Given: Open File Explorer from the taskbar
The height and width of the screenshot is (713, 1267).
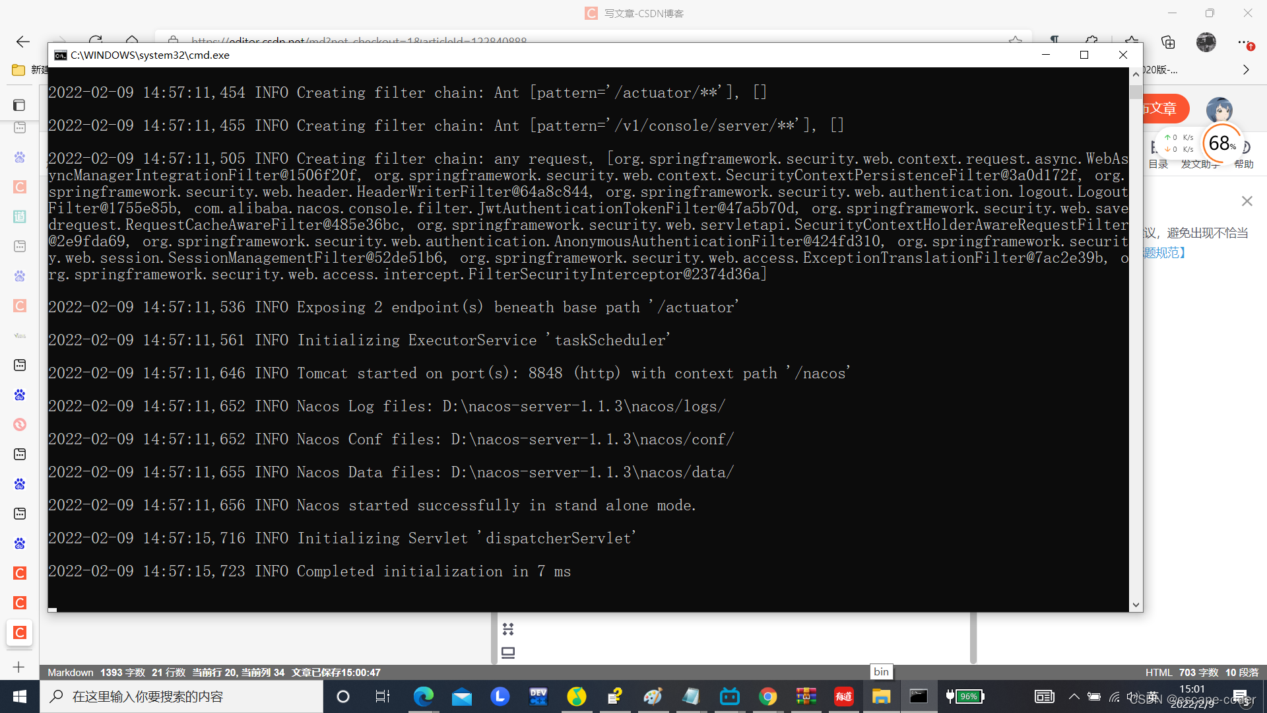Looking at the screenshot, I should [x=881, y=696].
